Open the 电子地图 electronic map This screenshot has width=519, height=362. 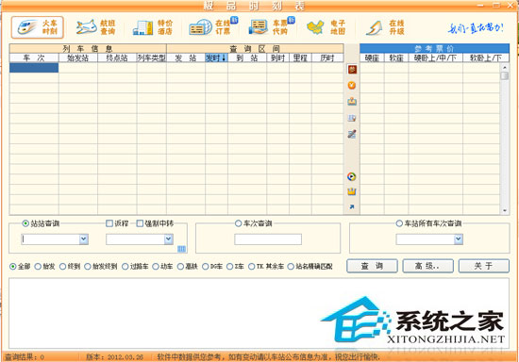click(326, 27)
